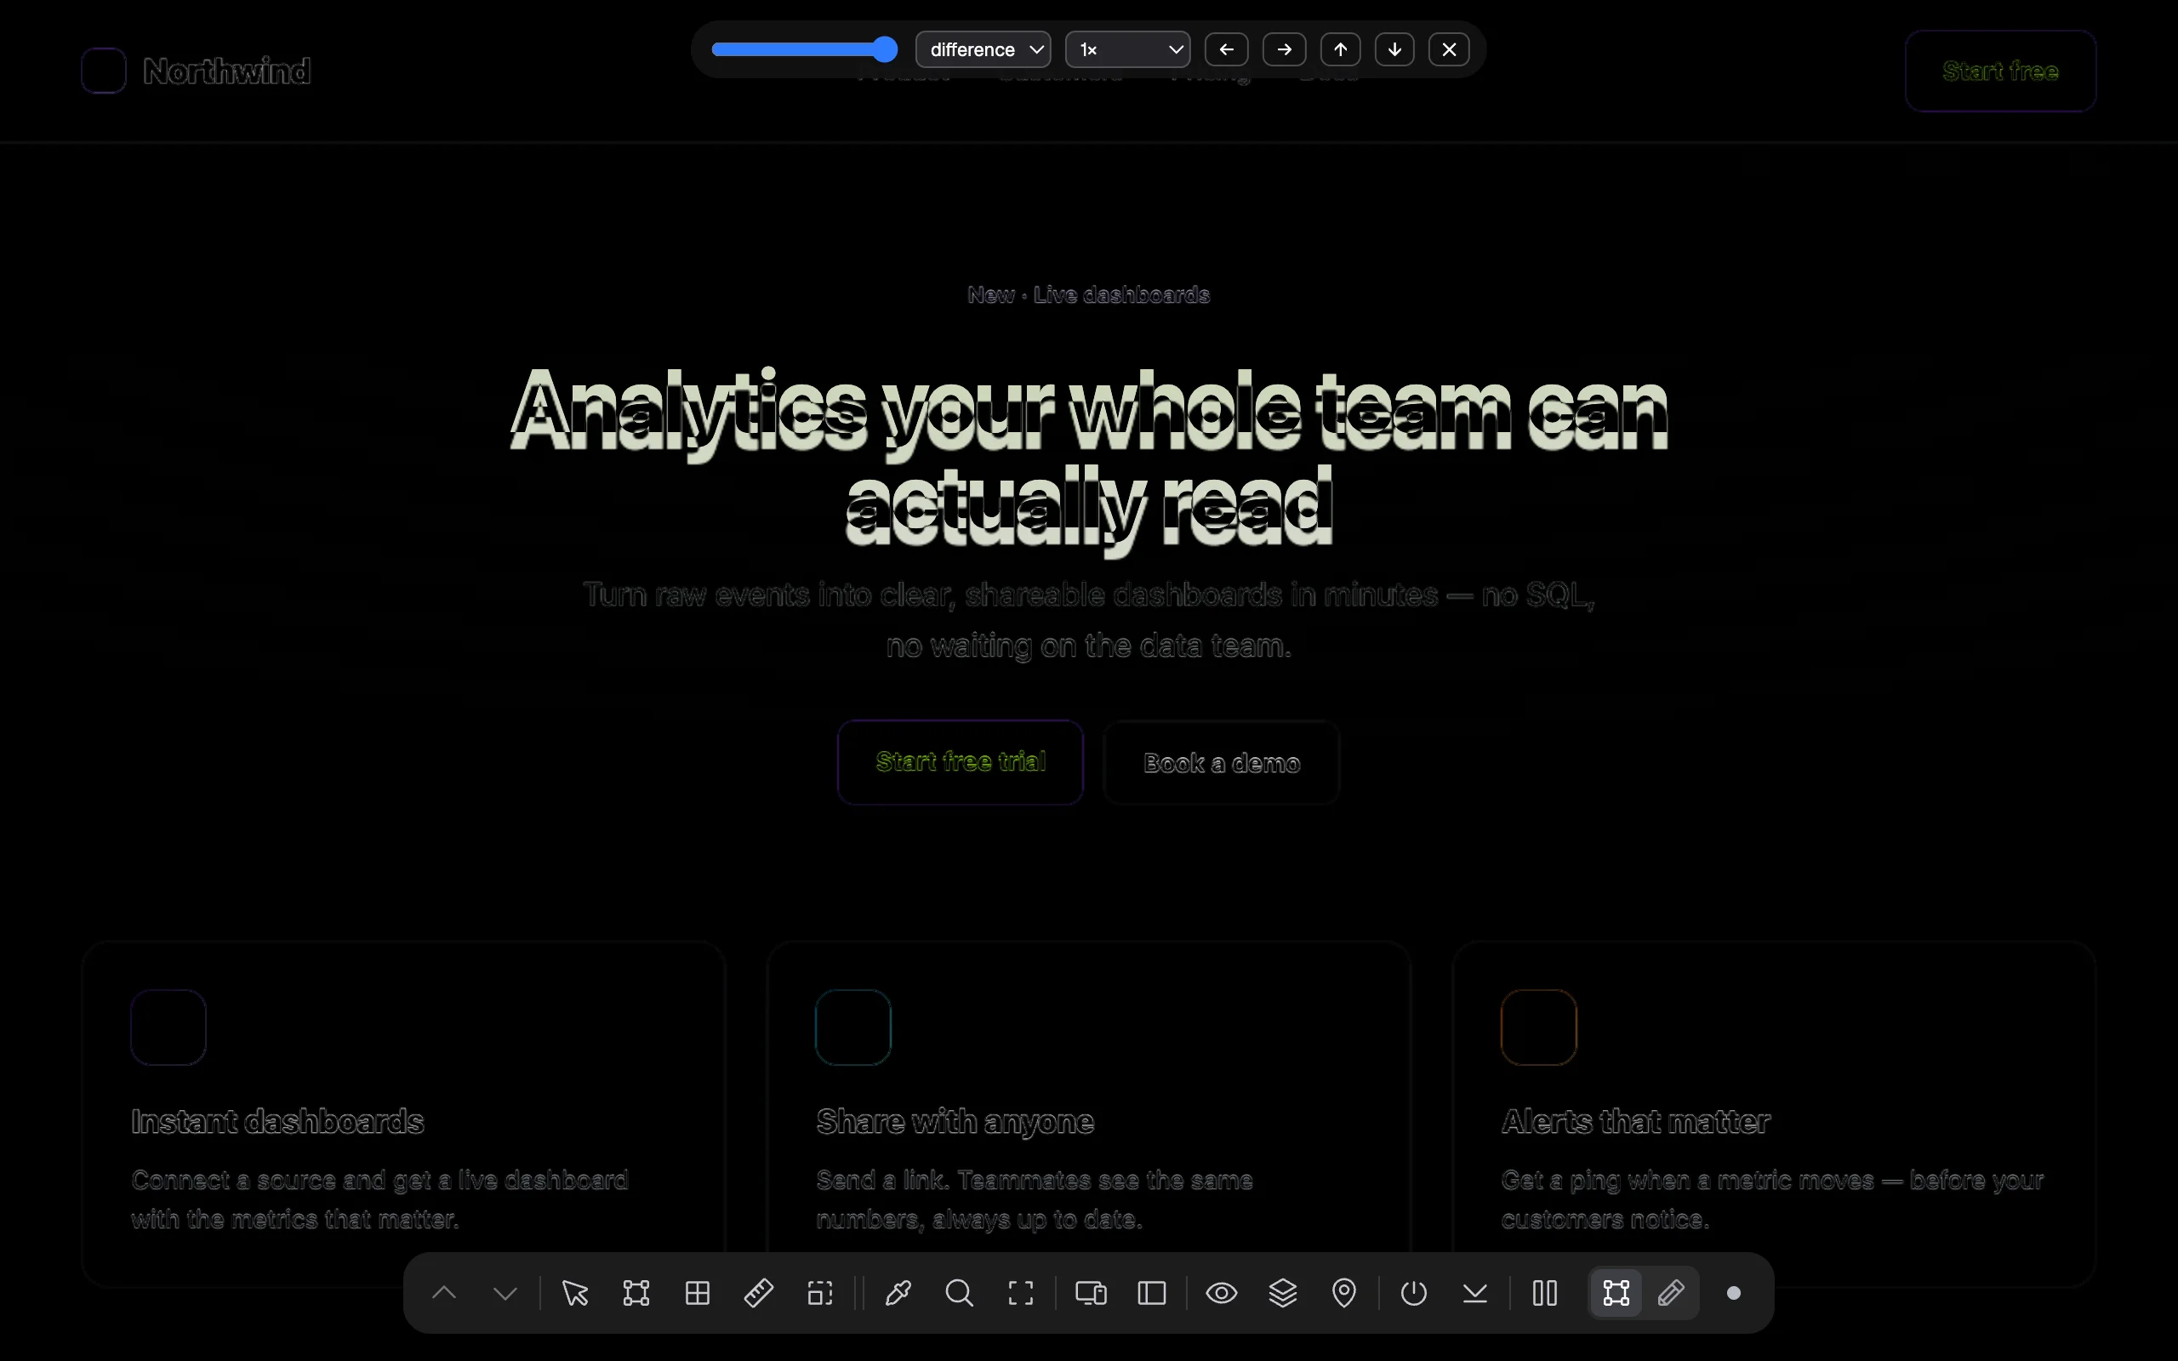Toggle the power icon in the toolbar
2178x1361 pixels.
point(1414,1294)
